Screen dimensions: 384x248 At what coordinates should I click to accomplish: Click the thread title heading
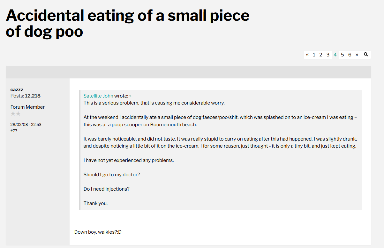(x=128, y=24)
